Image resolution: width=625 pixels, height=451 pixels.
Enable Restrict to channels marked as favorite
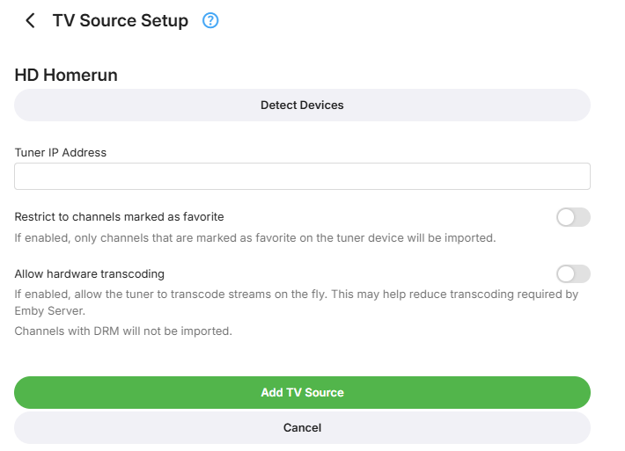pyautogui.click(x=572, y=217)
